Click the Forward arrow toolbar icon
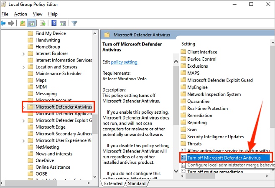This screenshot has height=188, width=275. click(11, 23)
